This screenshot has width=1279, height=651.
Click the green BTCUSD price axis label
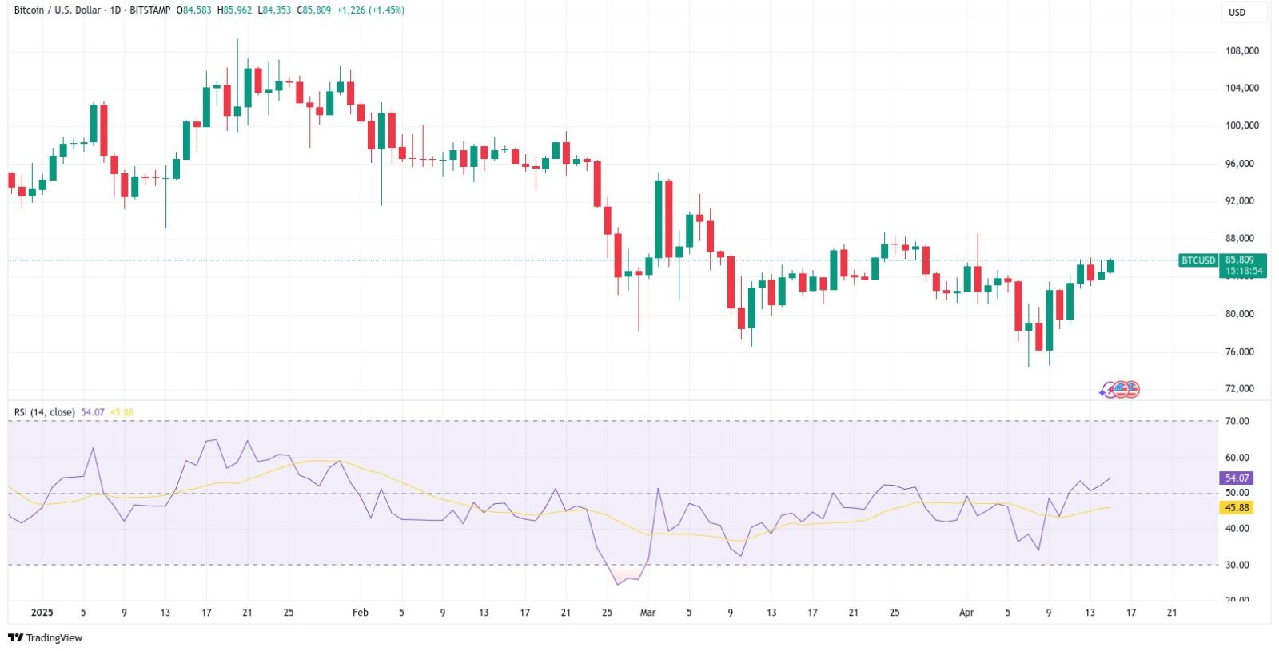point(1198,260)
